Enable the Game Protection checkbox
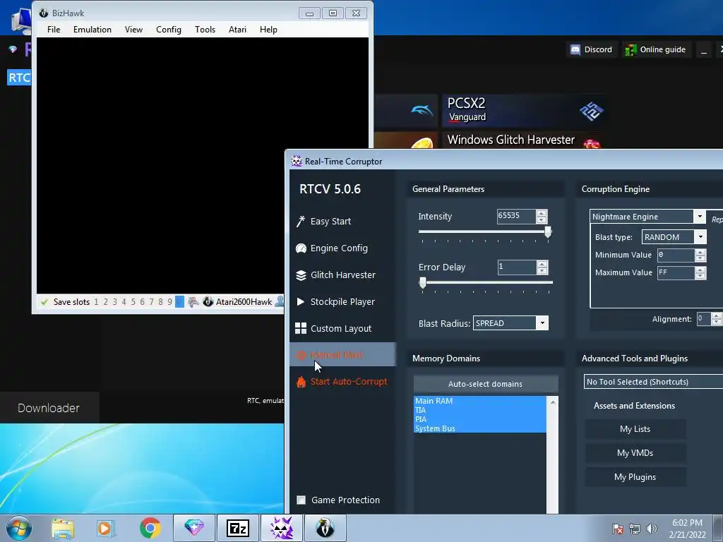 [x=301, y=500]
